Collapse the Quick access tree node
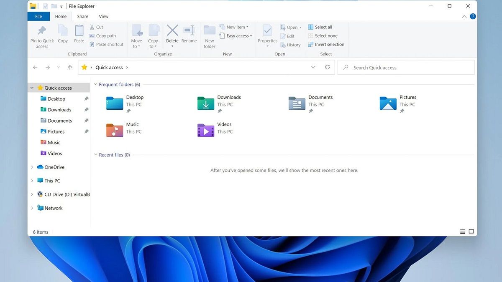Screen dimensions: 502x282 (x=32, y=88)
